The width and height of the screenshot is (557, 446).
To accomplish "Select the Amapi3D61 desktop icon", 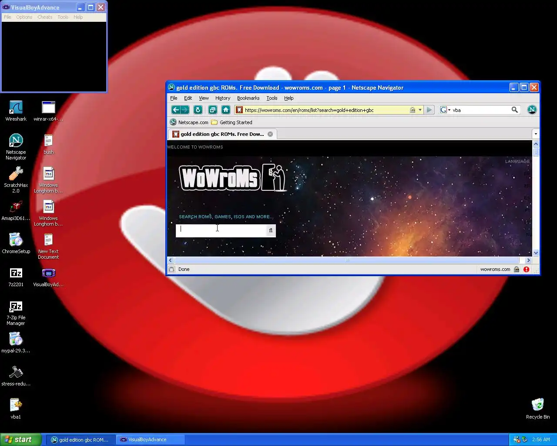I will (16, 210).
